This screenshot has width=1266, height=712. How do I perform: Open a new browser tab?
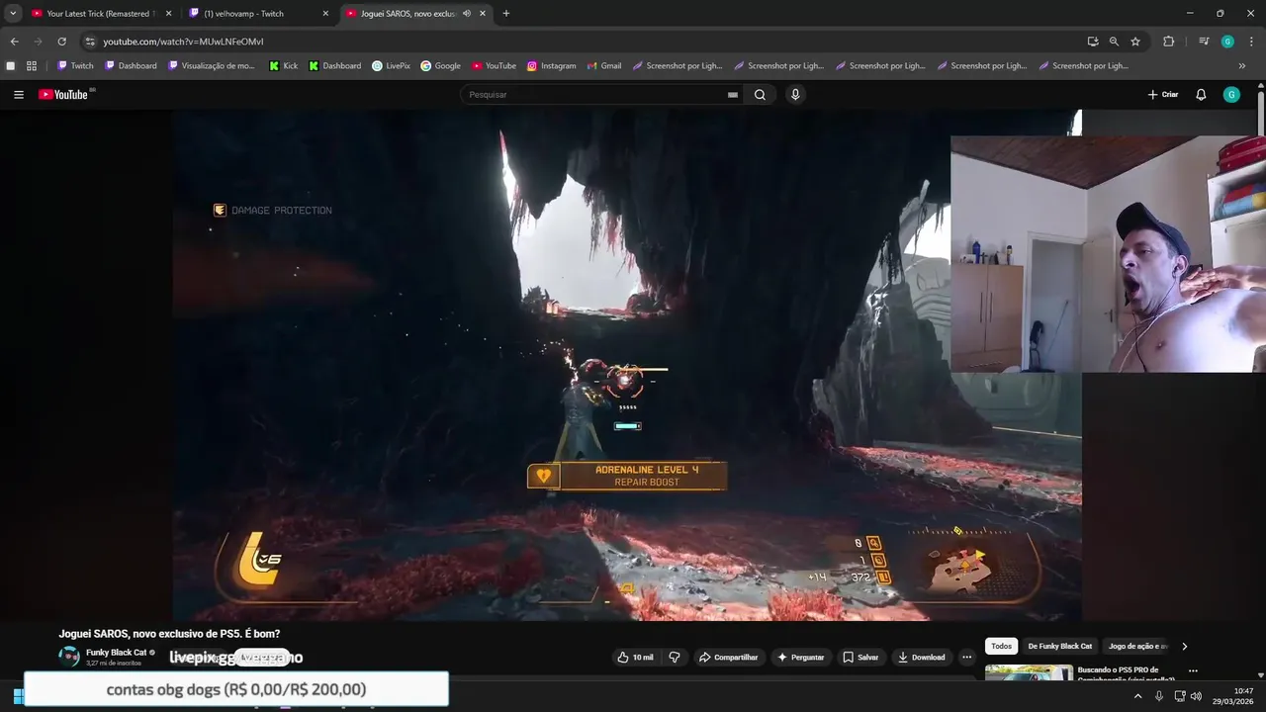[505, 14]
